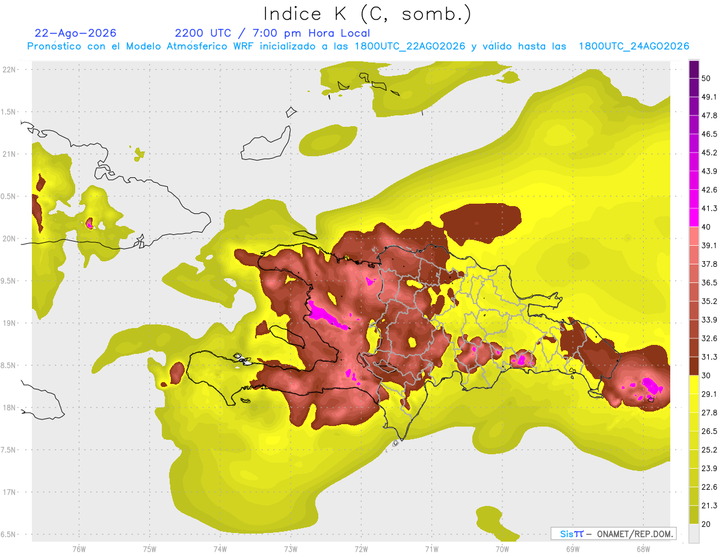722x557 pixels.
Task: Click the latitude axis label "21N"
Action: click(10, 154)
